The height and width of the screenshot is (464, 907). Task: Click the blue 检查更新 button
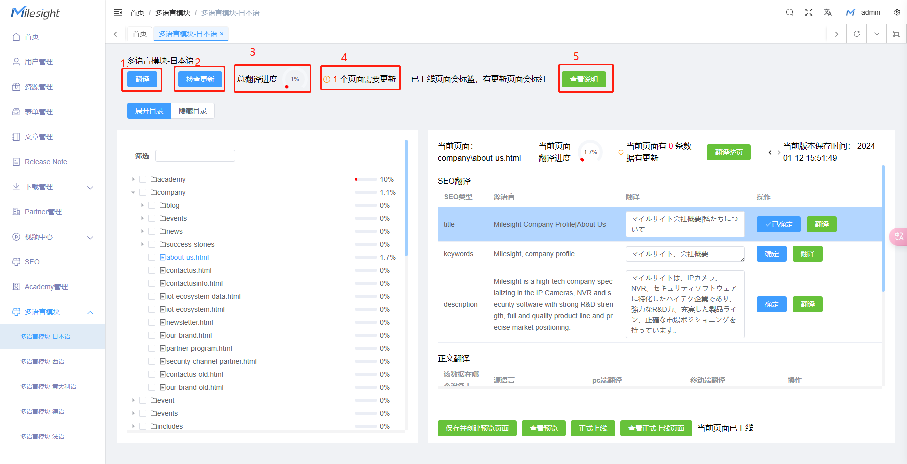click(200, 79)
